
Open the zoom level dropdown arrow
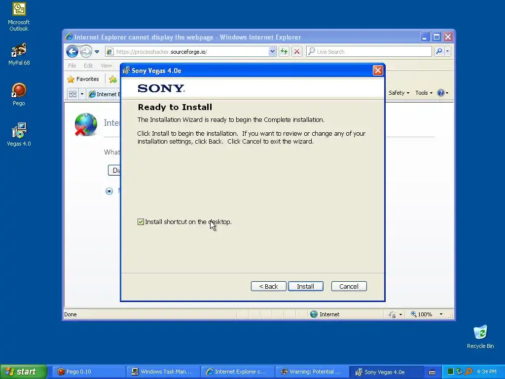click(441, 314)
